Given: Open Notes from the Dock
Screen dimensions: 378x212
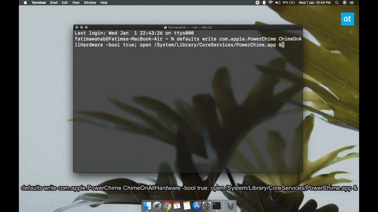Looking at the screenshot, I should tap(187, 206).
